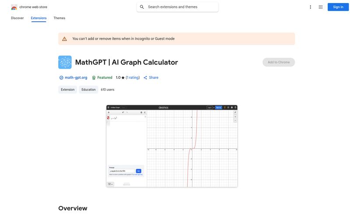Open the Google apps grid launcher
Viewport: 350px width, 217px height.
[x=321, y=7]
